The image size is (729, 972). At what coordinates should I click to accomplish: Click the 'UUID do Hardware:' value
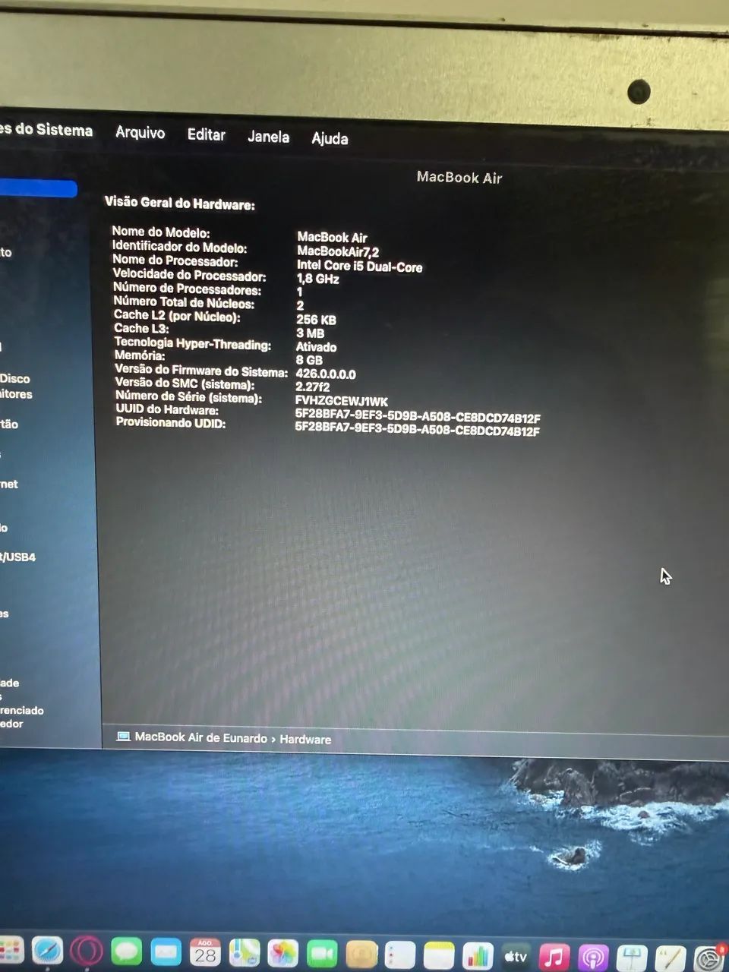(418, 418)
